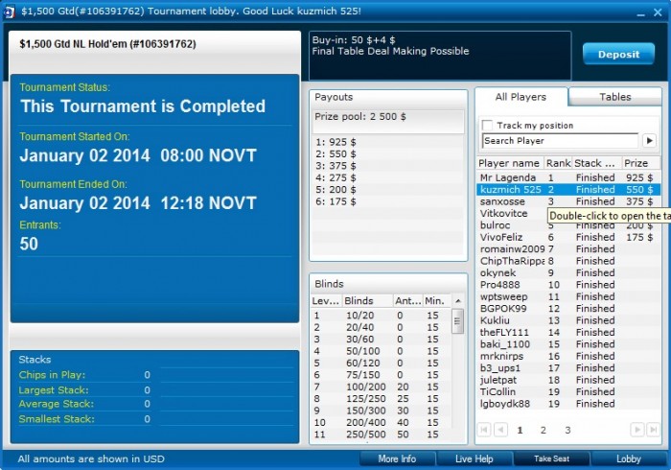Go to next page of player list
This screenshot has height=470, width=671.
[637, 430]
